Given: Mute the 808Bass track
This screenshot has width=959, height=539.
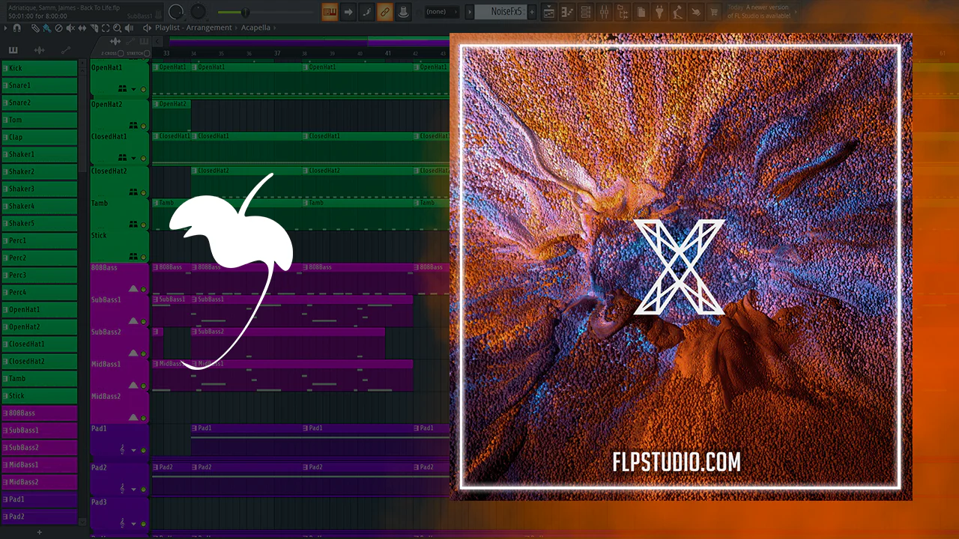Looking at the screenshot, I should pos(143,289).
